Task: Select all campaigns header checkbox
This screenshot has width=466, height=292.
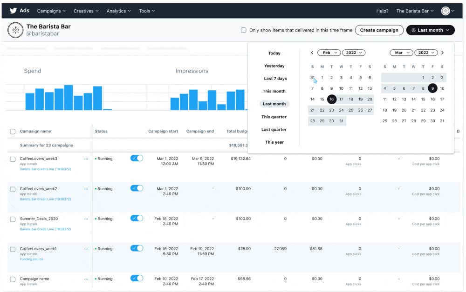Action: click(x=13, y=131)
